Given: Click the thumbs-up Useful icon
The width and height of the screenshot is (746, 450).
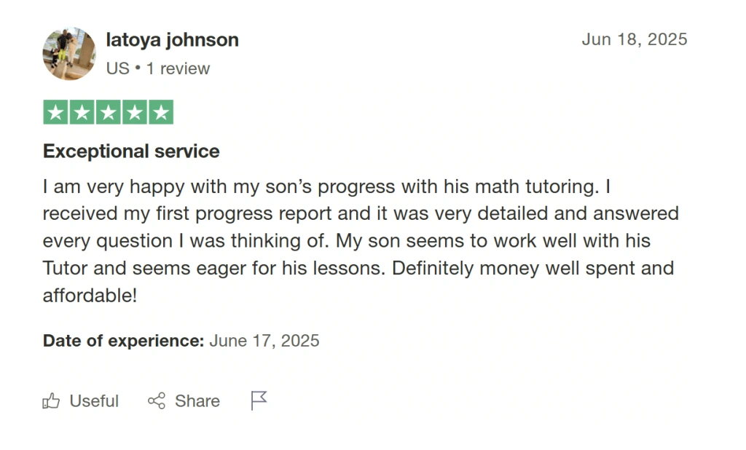Looking at the screenshot, I should pos(51,401).
